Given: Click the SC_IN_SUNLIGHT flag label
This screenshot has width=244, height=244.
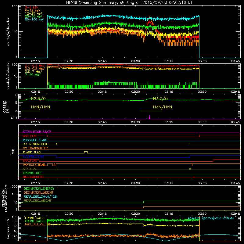Looking at the screenshot, I should [x=35, y=144].
